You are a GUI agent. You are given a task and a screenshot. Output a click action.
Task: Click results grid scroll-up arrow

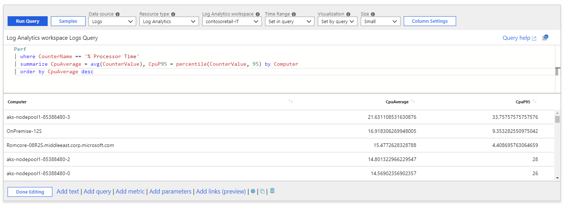pos(557,113)
